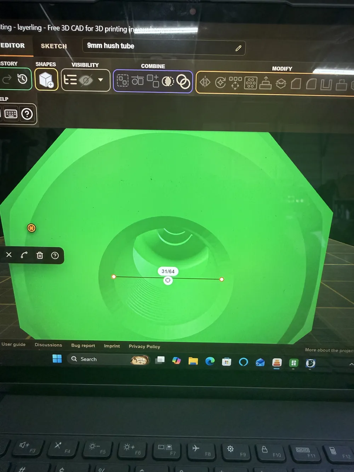Close the floating sketch toolbar with X
Screen dimensions: 354x472
pyautogui.click(x=9, y=255)
